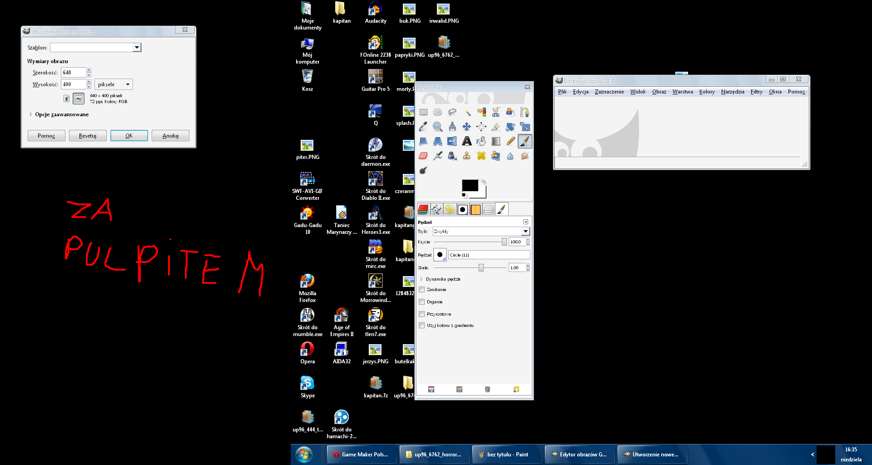Click the Anuluj button

pyautogui.click(x=170, y=136)
